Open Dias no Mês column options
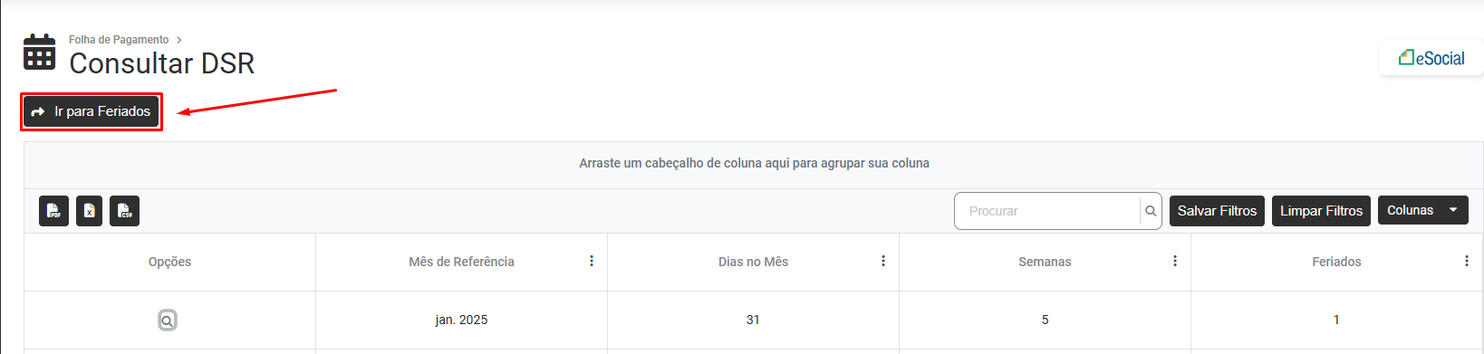The image size is (1484, 354). pyautogui.click(x=883, y=262)
